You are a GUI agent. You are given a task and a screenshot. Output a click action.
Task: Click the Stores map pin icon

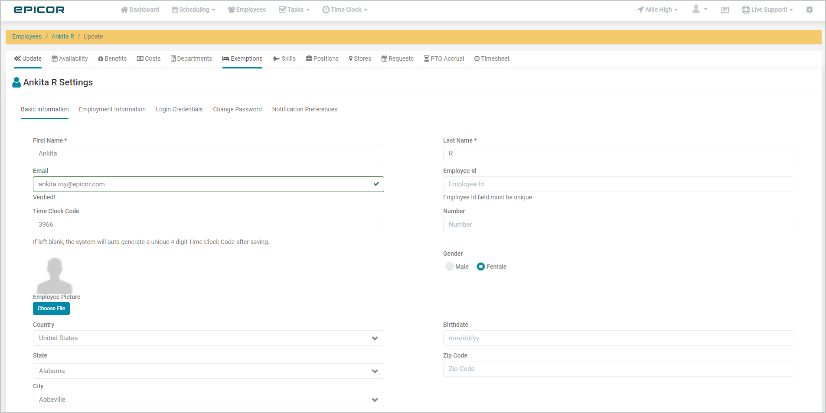coord(351,59)
